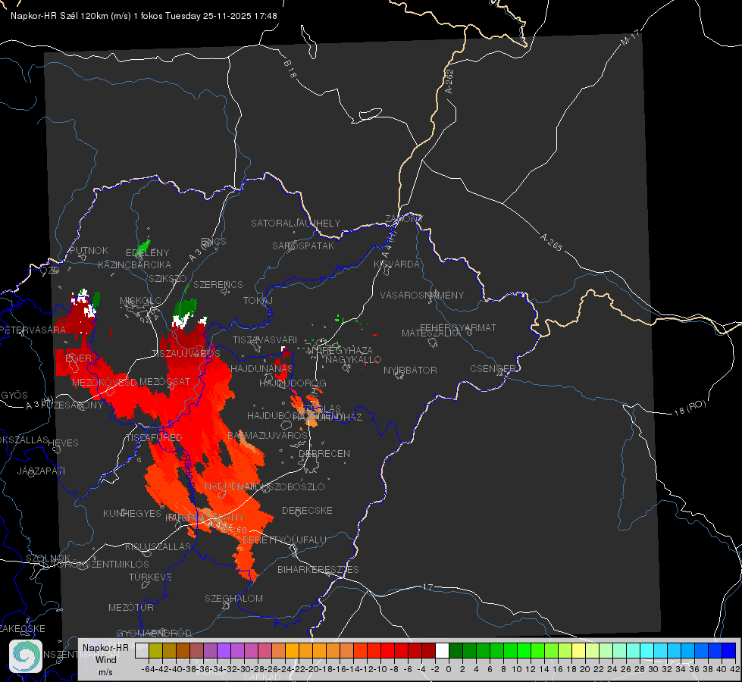
Task: Click the SZIKSZÓ label
Action: [168, 278]
